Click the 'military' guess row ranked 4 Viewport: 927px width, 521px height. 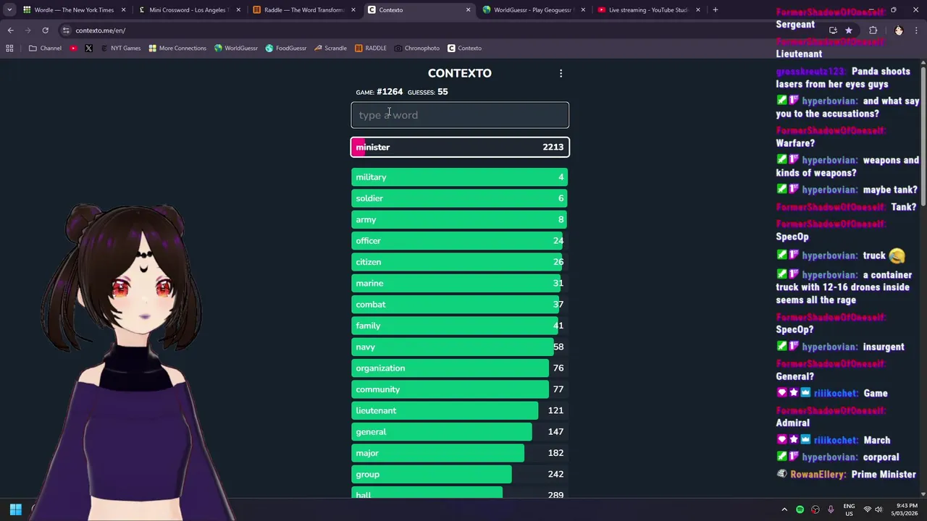pos(460,177)
